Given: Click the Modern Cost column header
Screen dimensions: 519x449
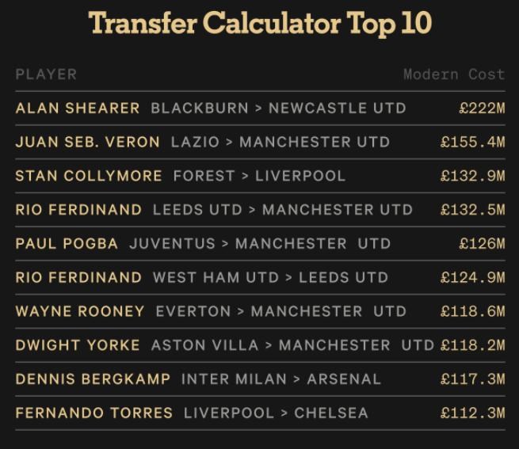Looking at the screenshot, I should [x=453, y=74].
